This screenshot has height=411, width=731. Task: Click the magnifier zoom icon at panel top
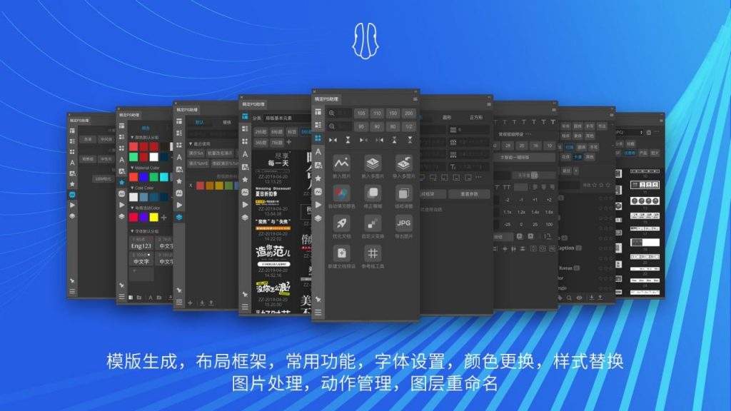[331, 112]
